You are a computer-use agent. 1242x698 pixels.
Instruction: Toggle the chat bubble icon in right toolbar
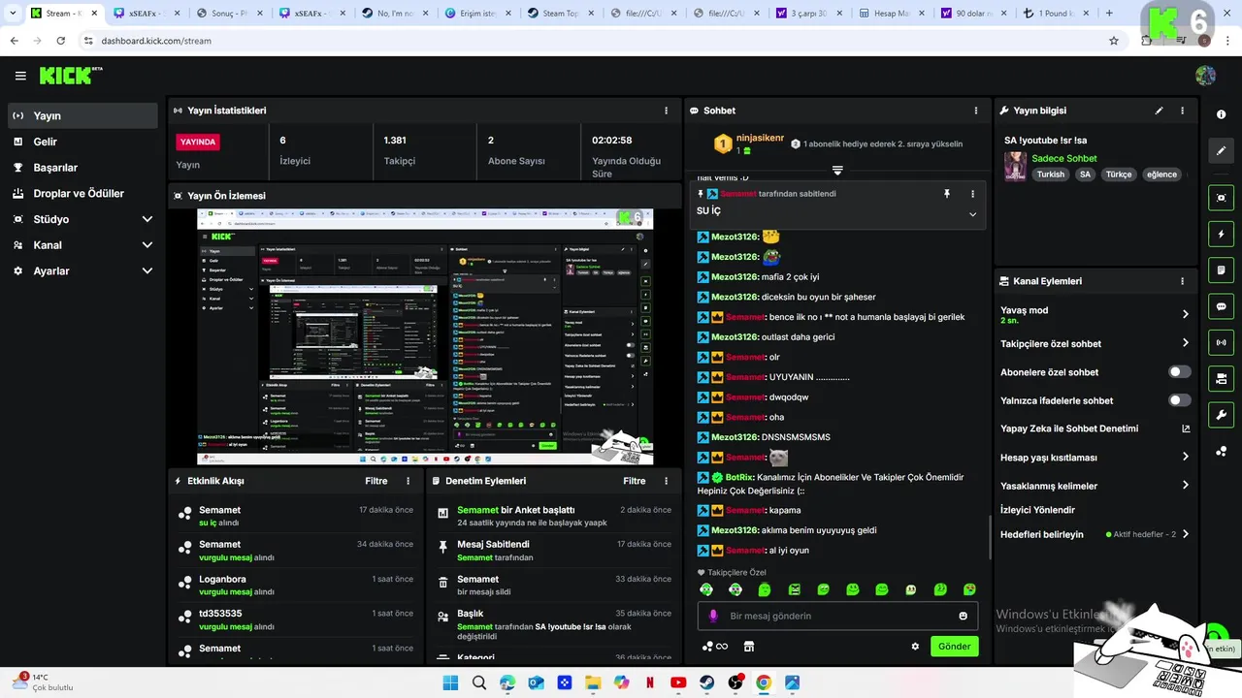click(1221, 306)
